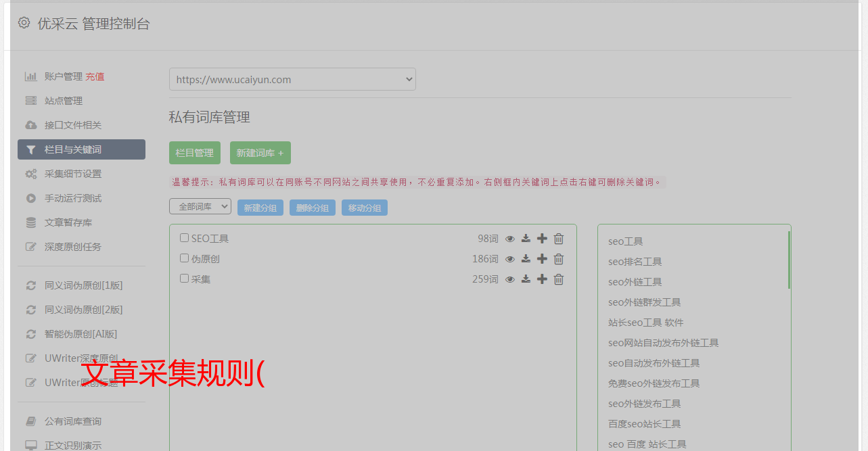Viewport: 868px width, 451px height.
Task: Click the trash icon in 伪原创 row
Action: coord(559,259)
